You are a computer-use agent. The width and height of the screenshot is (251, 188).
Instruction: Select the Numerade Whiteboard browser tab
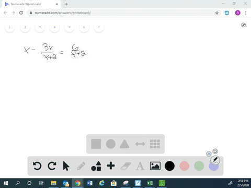[31, 4]
